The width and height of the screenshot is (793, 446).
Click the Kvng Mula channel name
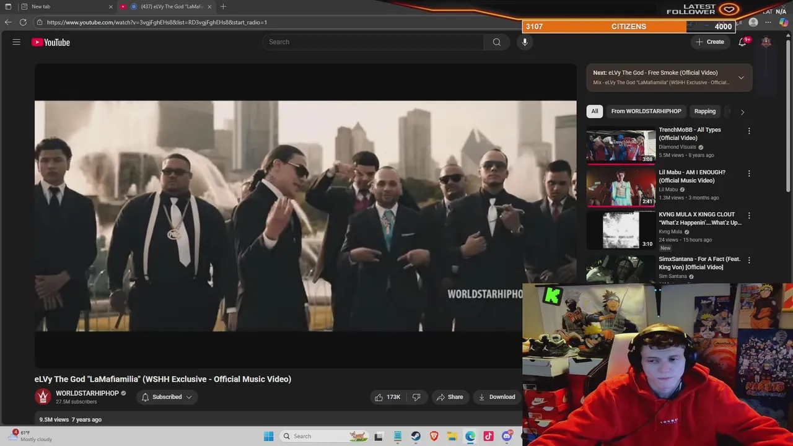(670, 232)
